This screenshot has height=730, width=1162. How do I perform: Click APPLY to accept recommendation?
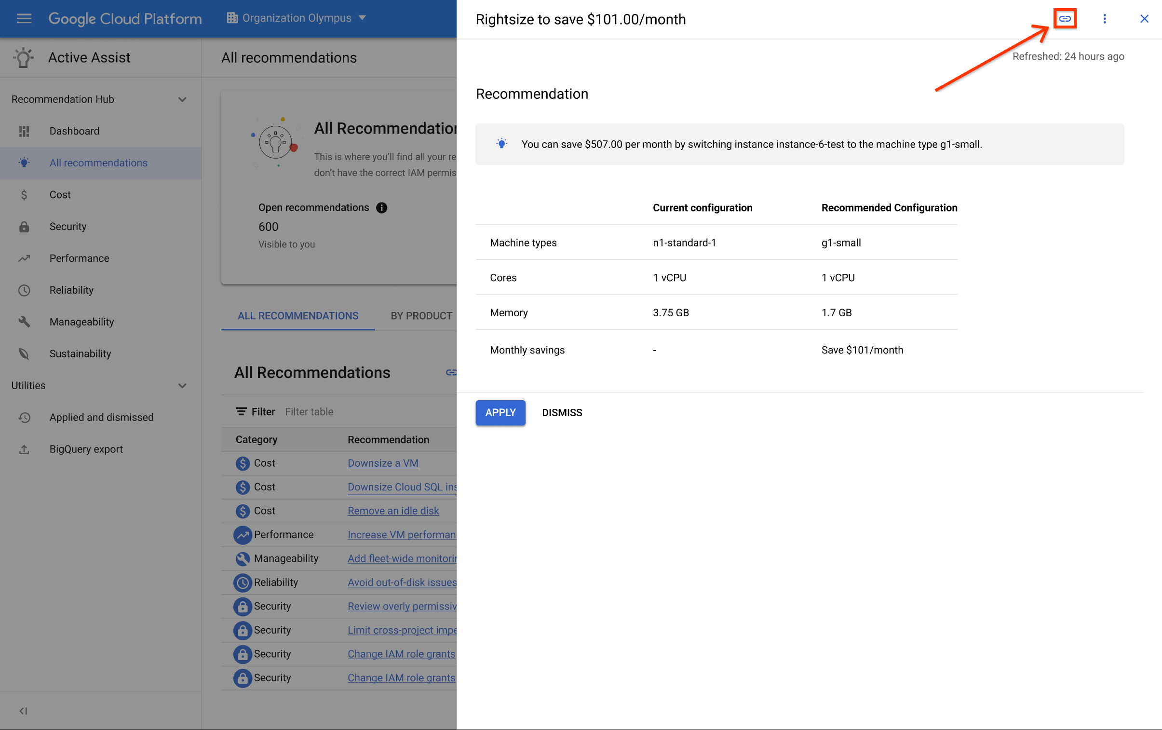point(500,412)
